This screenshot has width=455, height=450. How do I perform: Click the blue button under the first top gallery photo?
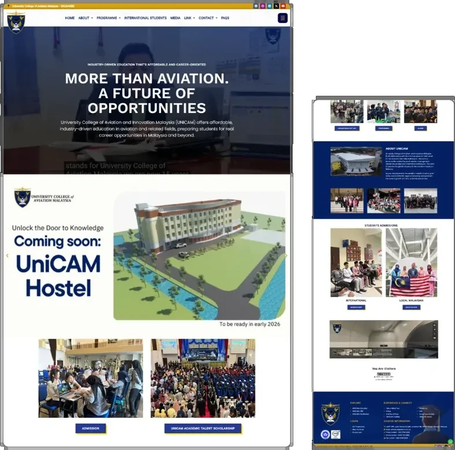[347, 128]
